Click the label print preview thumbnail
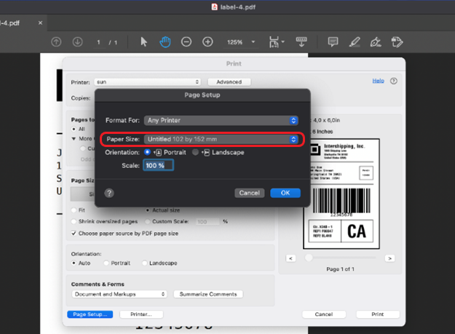 click(x=341, y=194)
